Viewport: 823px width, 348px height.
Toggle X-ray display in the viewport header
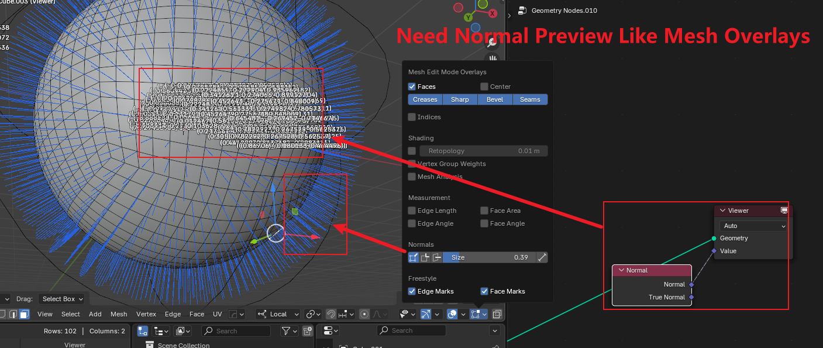[x=497, y=314]
